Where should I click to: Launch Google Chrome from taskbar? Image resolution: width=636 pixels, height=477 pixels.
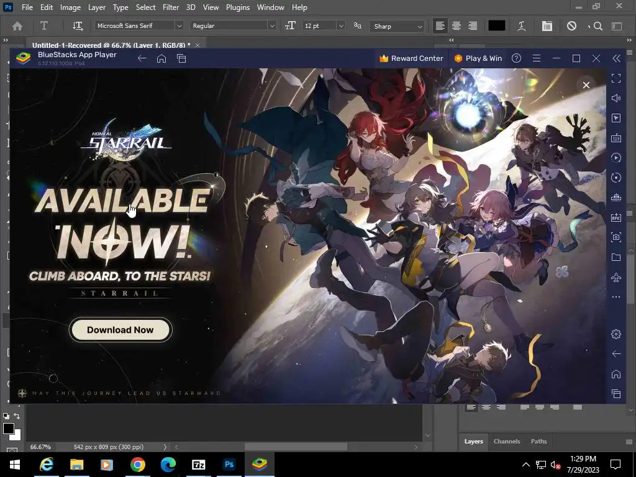pos(138,465)
